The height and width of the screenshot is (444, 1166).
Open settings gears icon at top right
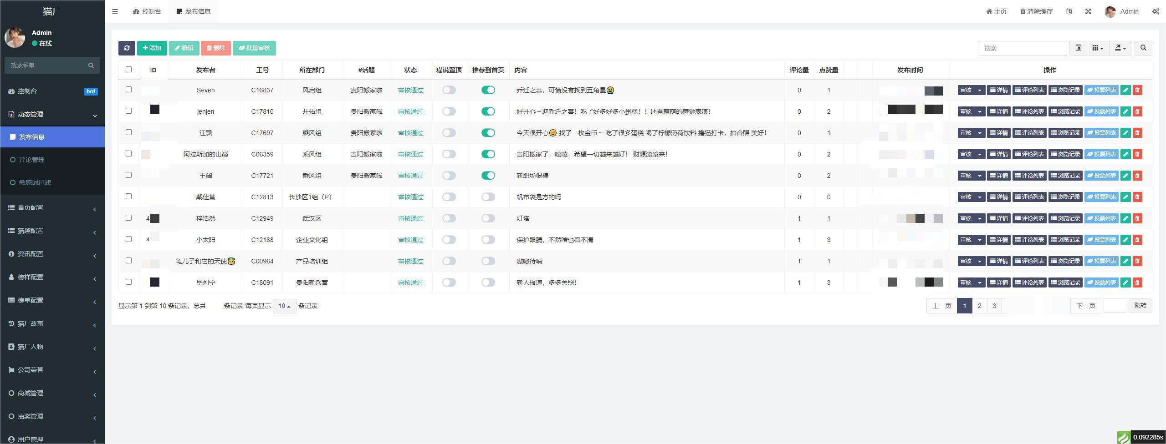(x=1156, y=11)
